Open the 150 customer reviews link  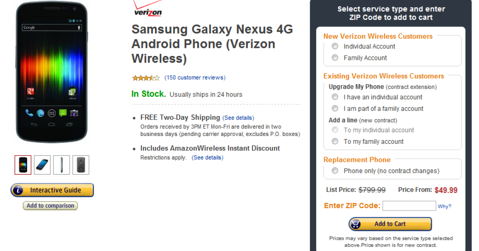[x=195, y=78]
